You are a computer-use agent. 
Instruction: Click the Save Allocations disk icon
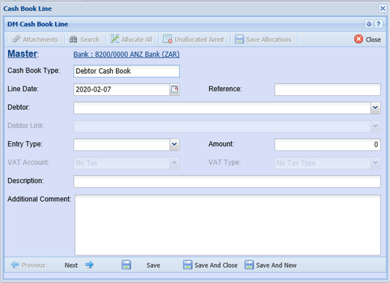239,40
